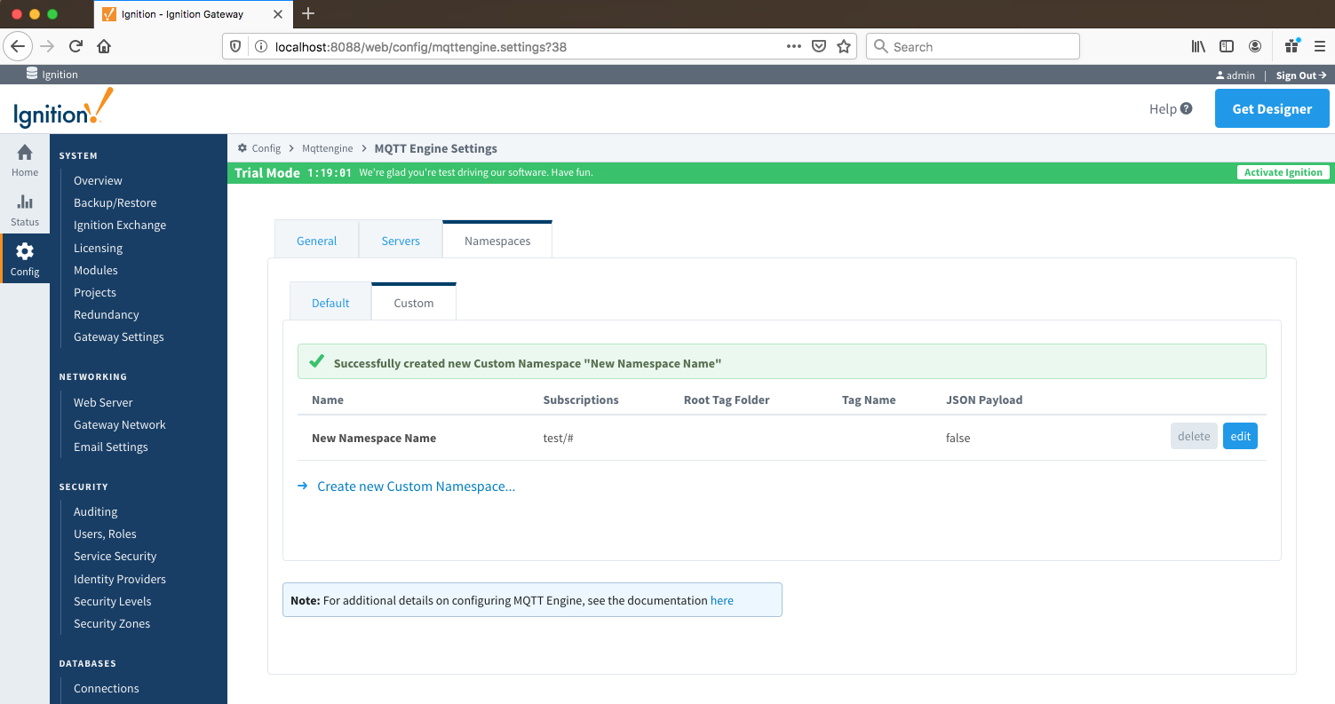Image resolution: width=1335 pixels, height=704 pixels.
Task: Select the Custom namespaces sub-tab
Action: point(414,303)
